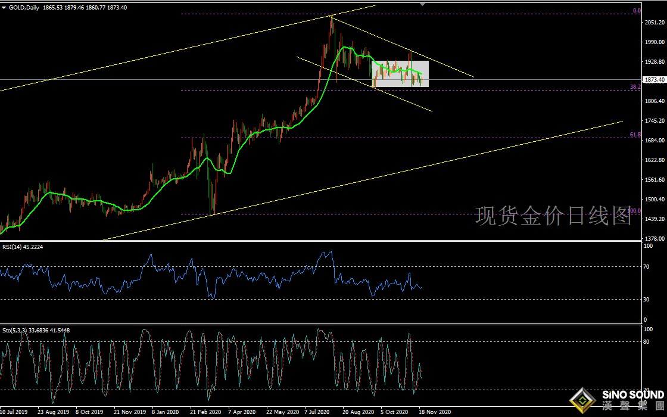Click the chart shift triangle on top edge
Screen dimensions: 667x417
pyautogui.click(x=423, y=4)
